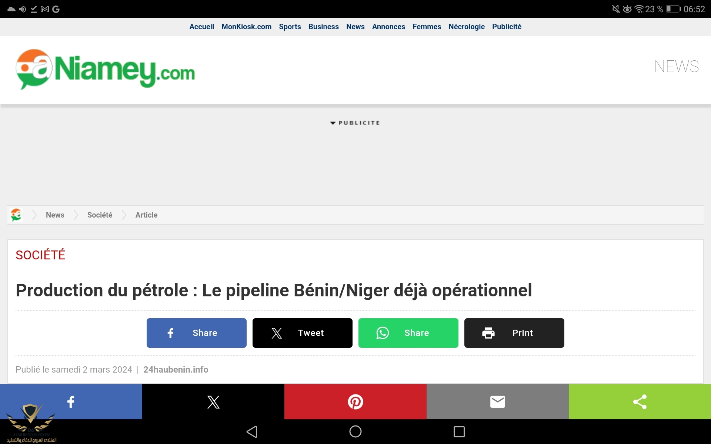
Task: Click the Print button
Action: pyautogui.click(x=514, y=333)
